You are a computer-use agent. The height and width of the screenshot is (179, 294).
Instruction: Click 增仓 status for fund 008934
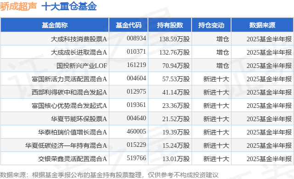point(222,39)
